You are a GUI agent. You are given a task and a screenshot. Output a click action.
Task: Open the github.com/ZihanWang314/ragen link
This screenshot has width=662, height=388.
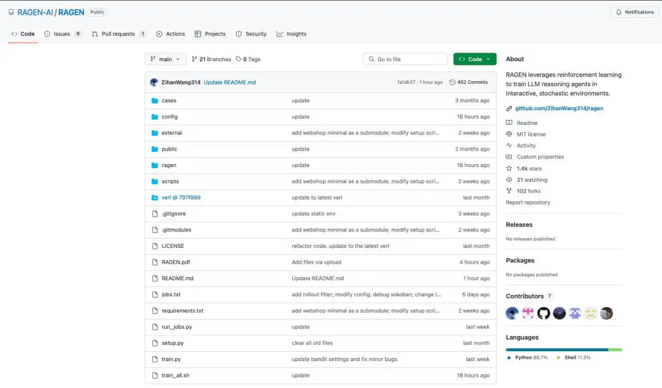pyautogui.click(x=559, y=108)
